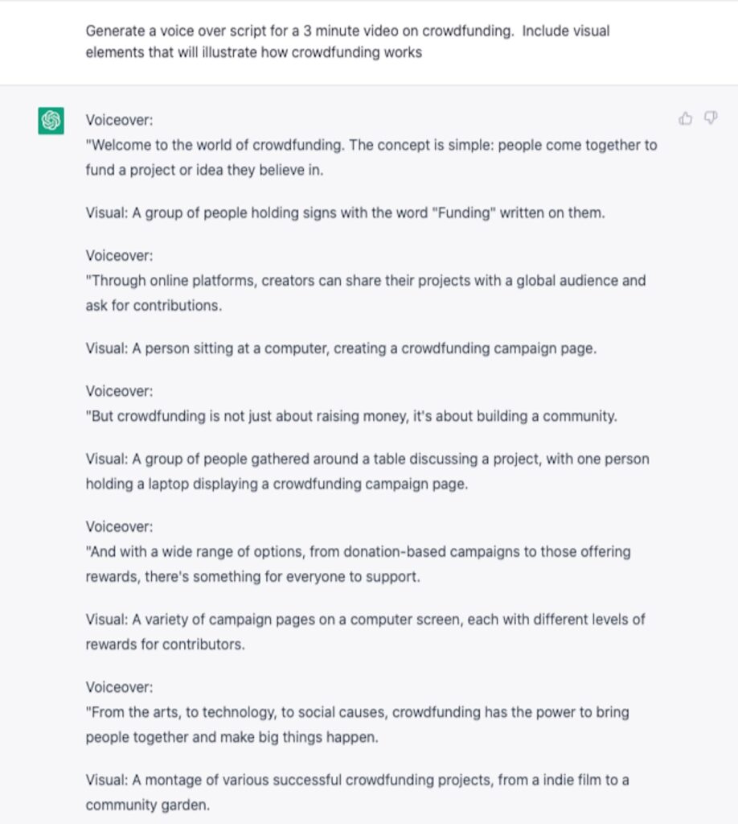Click the thumbs up feedback icon
This screenshot has height=824, width=738.
click(x=686, y=119)
